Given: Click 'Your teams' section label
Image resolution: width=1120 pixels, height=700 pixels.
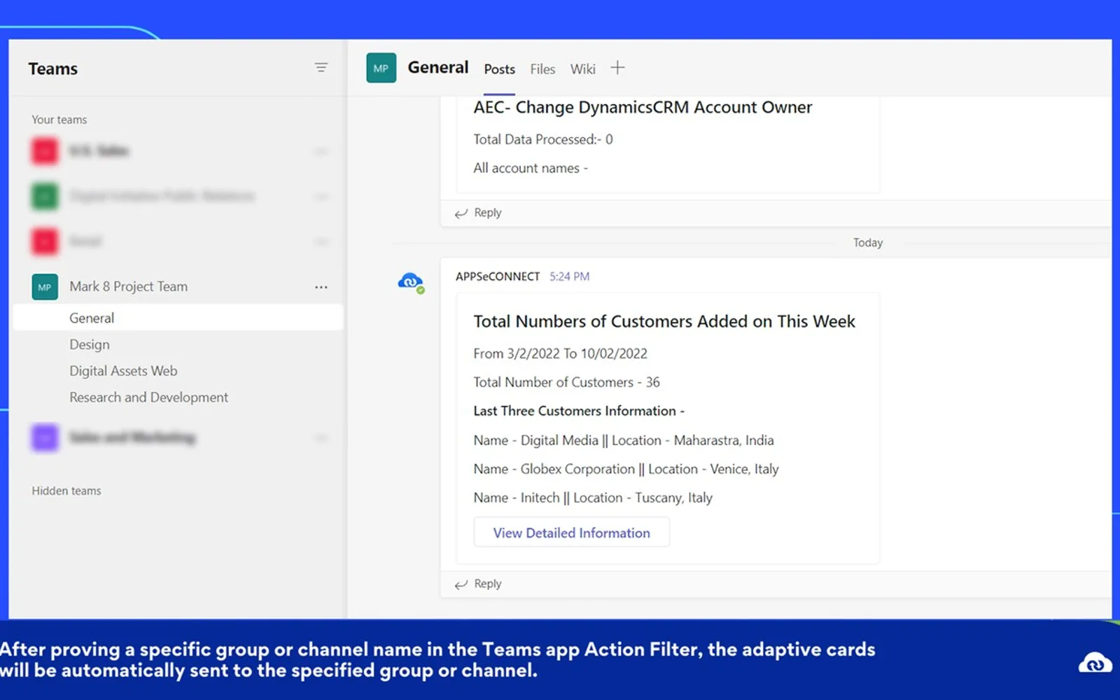Looking at the screenshot, I should pyautogui.click(x=59, y=120).
